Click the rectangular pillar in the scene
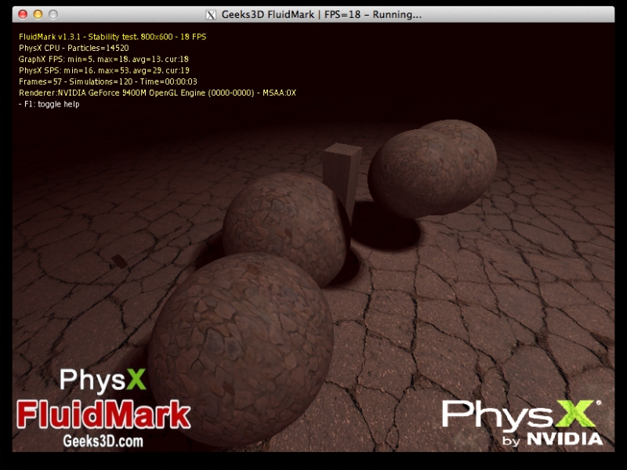 point(342,172)
